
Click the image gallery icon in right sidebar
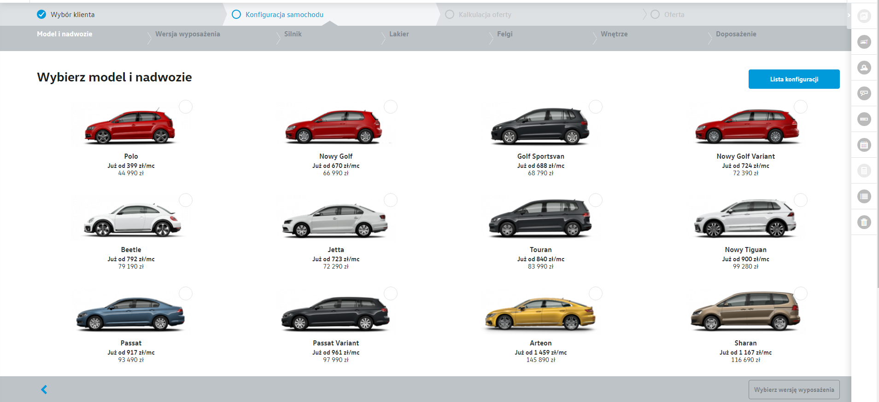pyautogui.click(x=864, y=17)
